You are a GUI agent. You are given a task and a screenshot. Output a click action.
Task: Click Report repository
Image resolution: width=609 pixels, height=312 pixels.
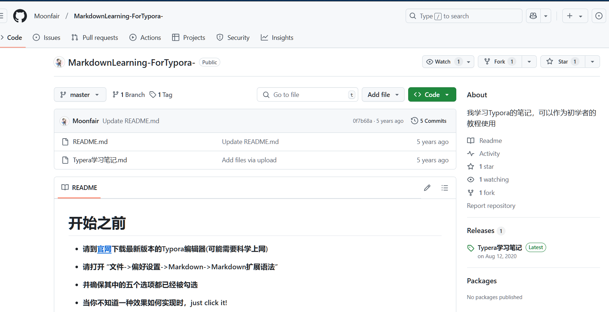click(491, 206)
